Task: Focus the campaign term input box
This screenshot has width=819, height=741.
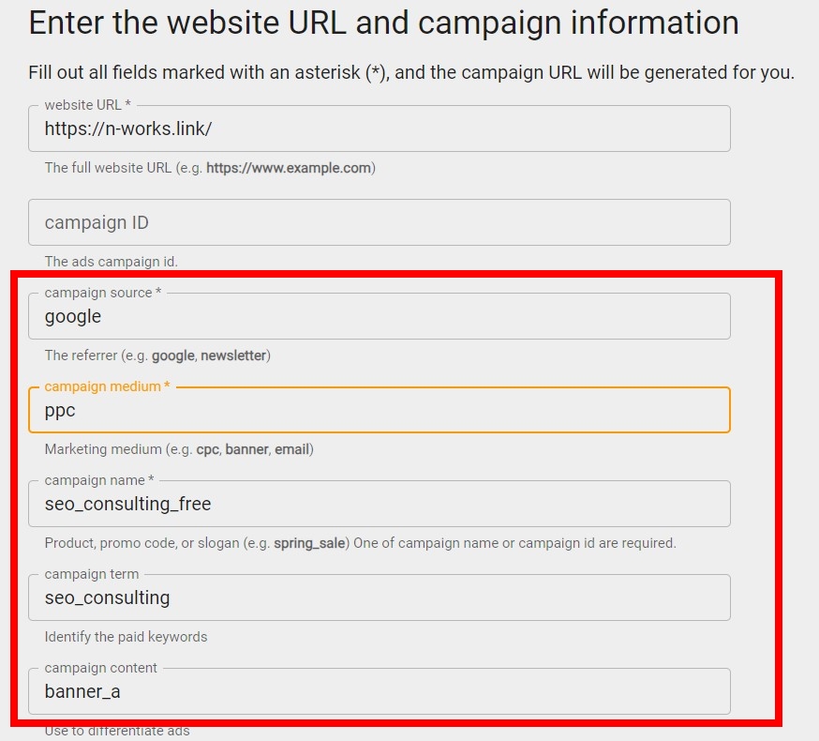Action: tap(379, 598)
